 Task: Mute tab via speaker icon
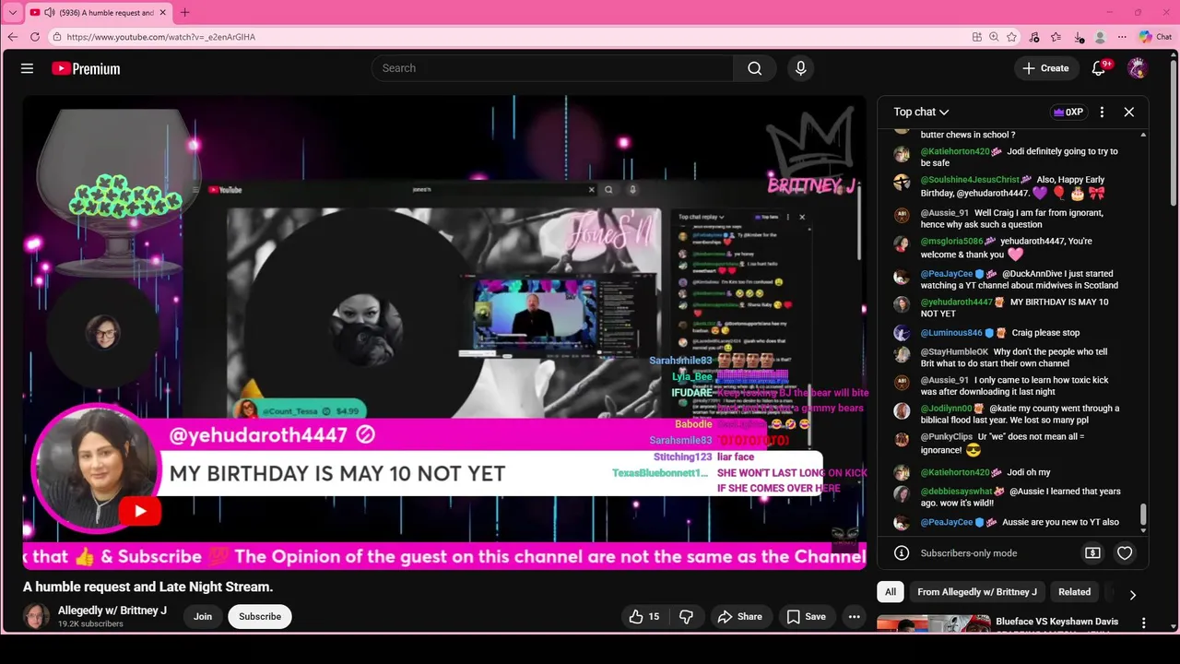[x=48, y=13]
